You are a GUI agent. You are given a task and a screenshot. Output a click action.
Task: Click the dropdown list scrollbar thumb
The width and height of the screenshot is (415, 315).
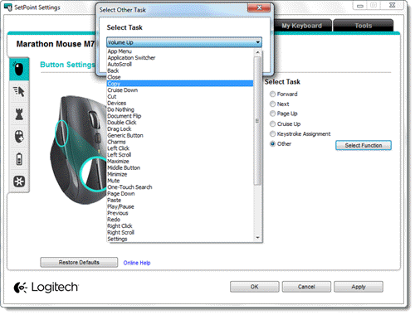pos(257,121)
